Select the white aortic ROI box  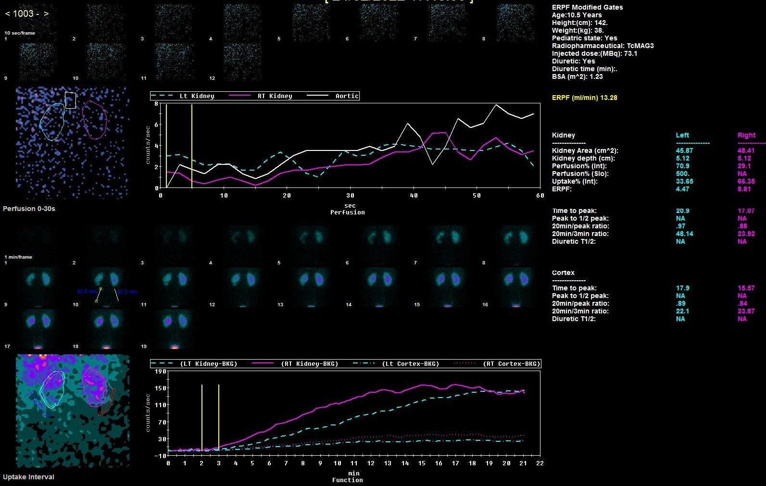coord(70,100)
